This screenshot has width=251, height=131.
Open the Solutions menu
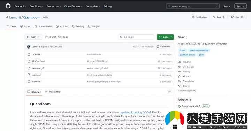pos(37,6)
